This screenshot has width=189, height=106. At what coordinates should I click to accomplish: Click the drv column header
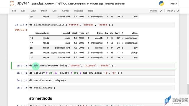tap(106, 33)
